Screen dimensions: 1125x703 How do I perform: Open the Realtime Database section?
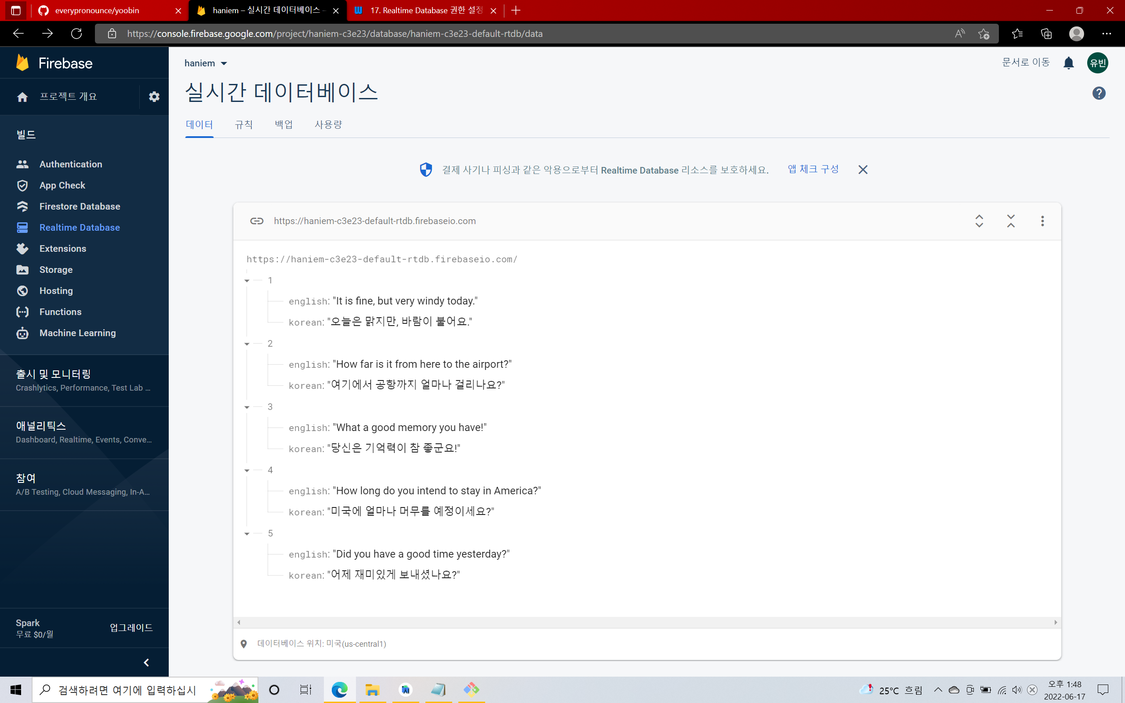(x=80, y=227)
